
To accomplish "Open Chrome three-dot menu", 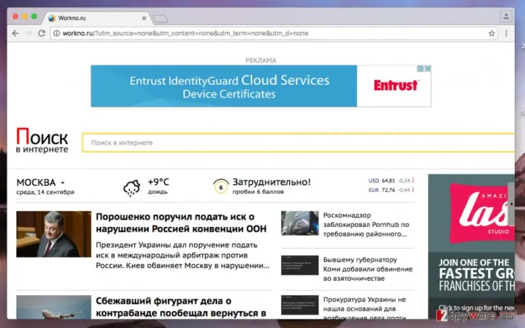I will (x=507, y=33).
